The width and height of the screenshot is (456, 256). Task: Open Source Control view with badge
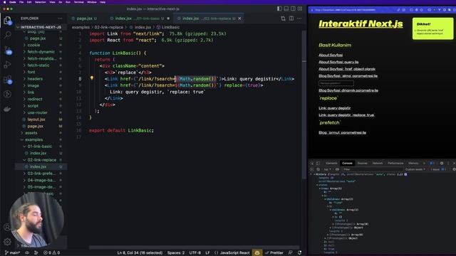[x=8, y=50]
